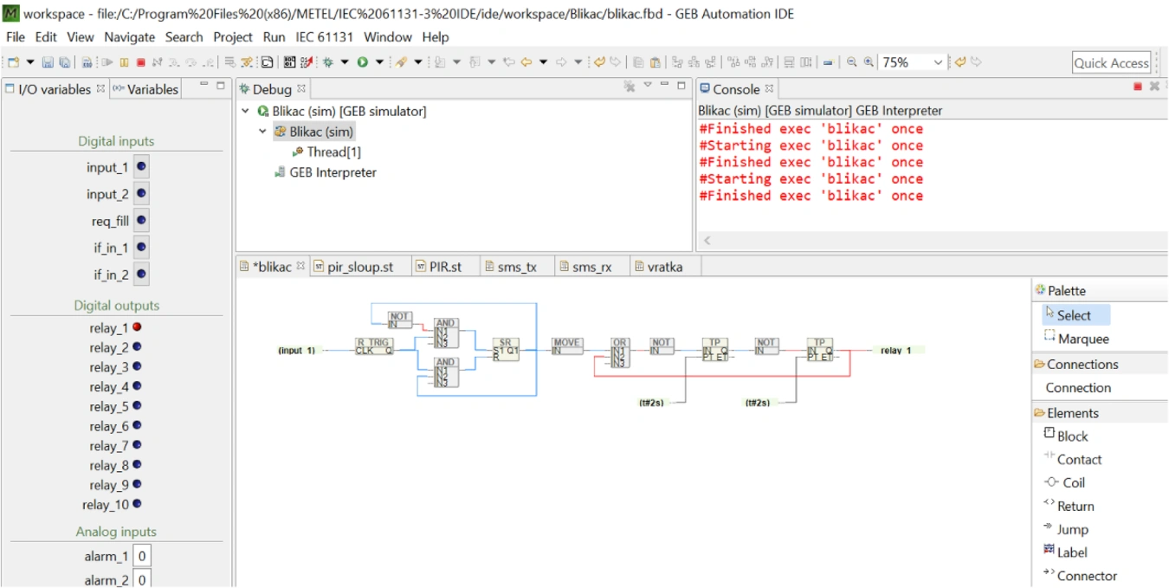This screenshot has width=1169, height=588.
Task: Open the 75% zoom level dropdown
Action: tap(937, 62)
